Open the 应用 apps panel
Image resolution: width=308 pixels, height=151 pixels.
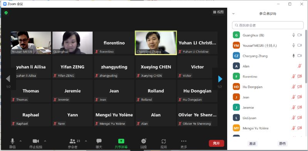point(164,143)
